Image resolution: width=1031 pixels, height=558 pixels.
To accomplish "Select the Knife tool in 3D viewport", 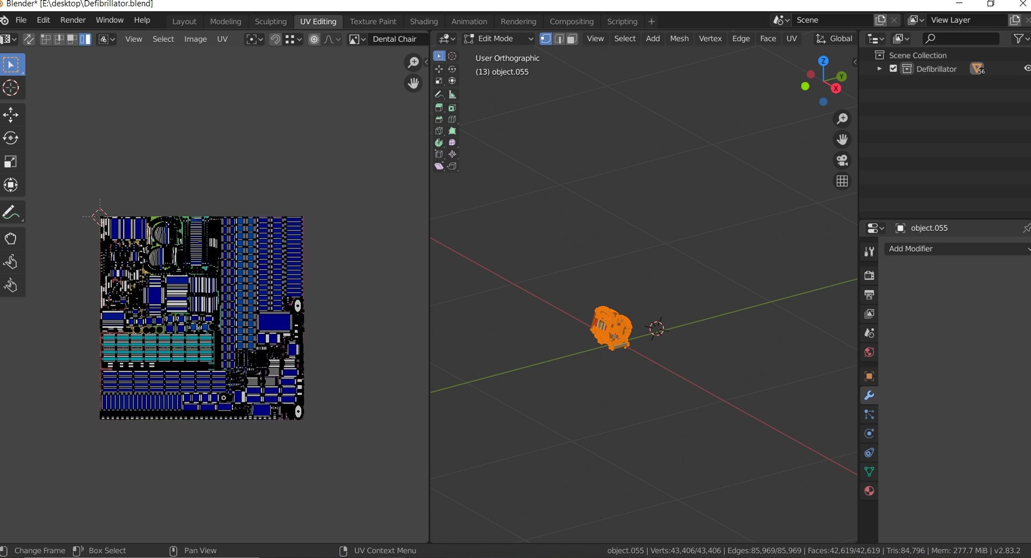I will pos(439,131).
